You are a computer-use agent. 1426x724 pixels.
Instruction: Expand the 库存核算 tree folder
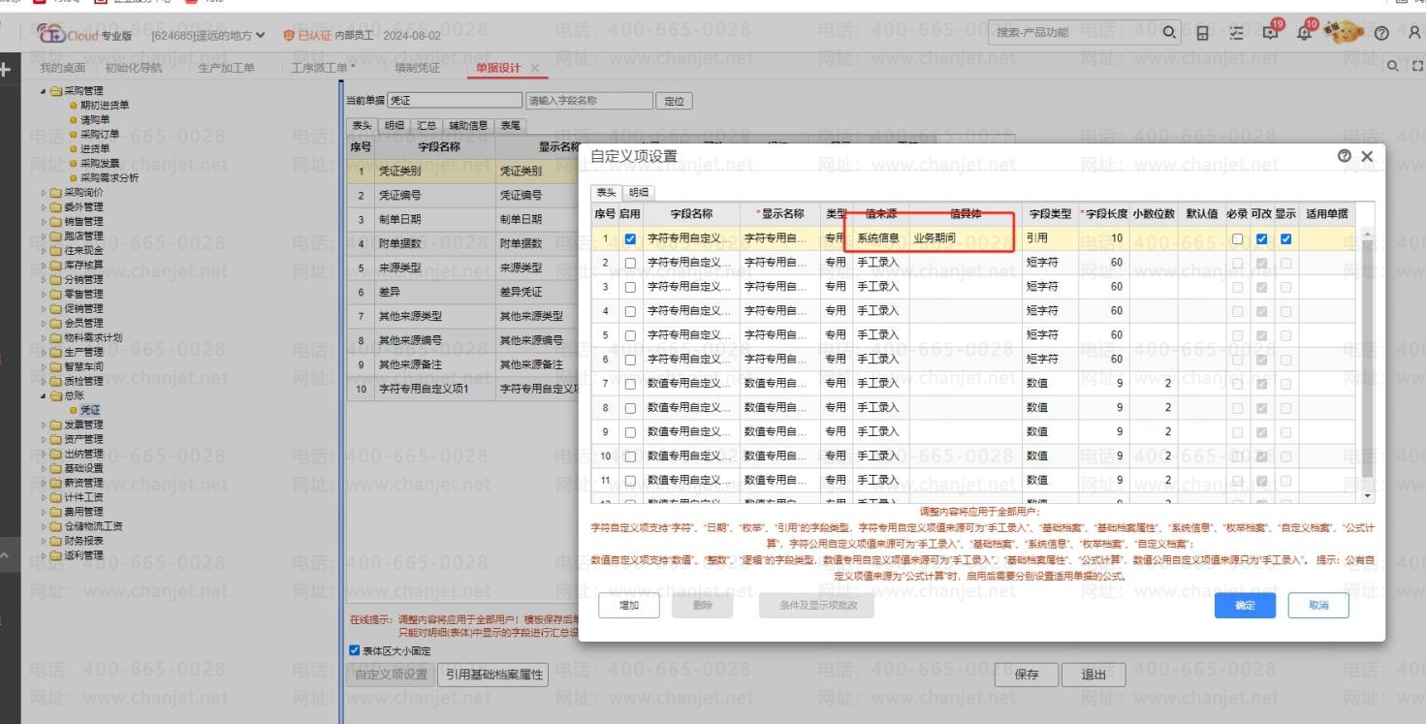click(43, 265)
